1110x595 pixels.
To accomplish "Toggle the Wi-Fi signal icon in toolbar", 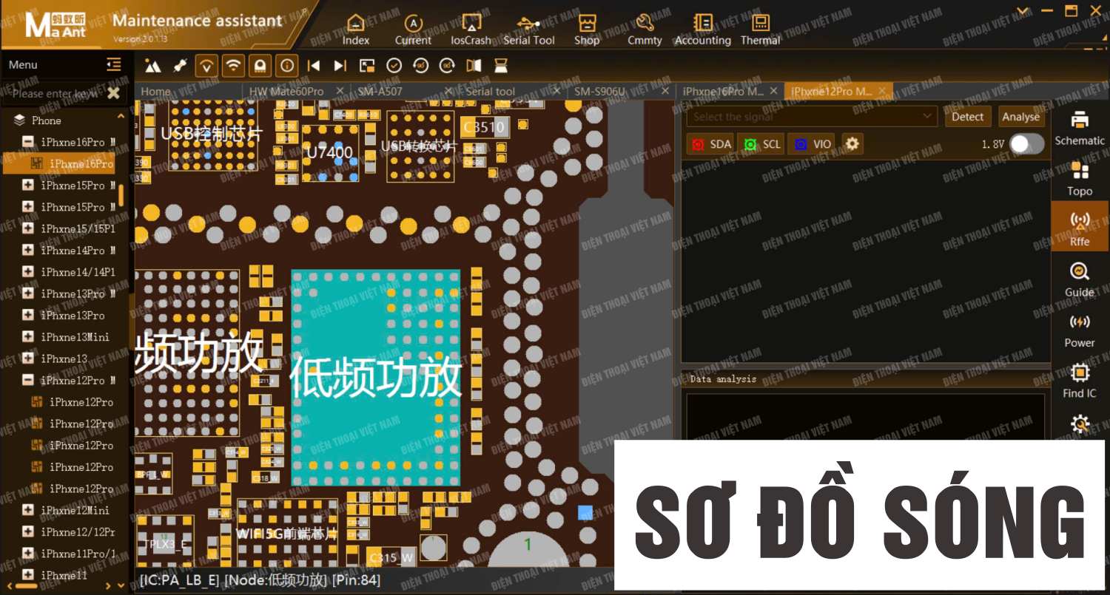I will coord(233,66).
